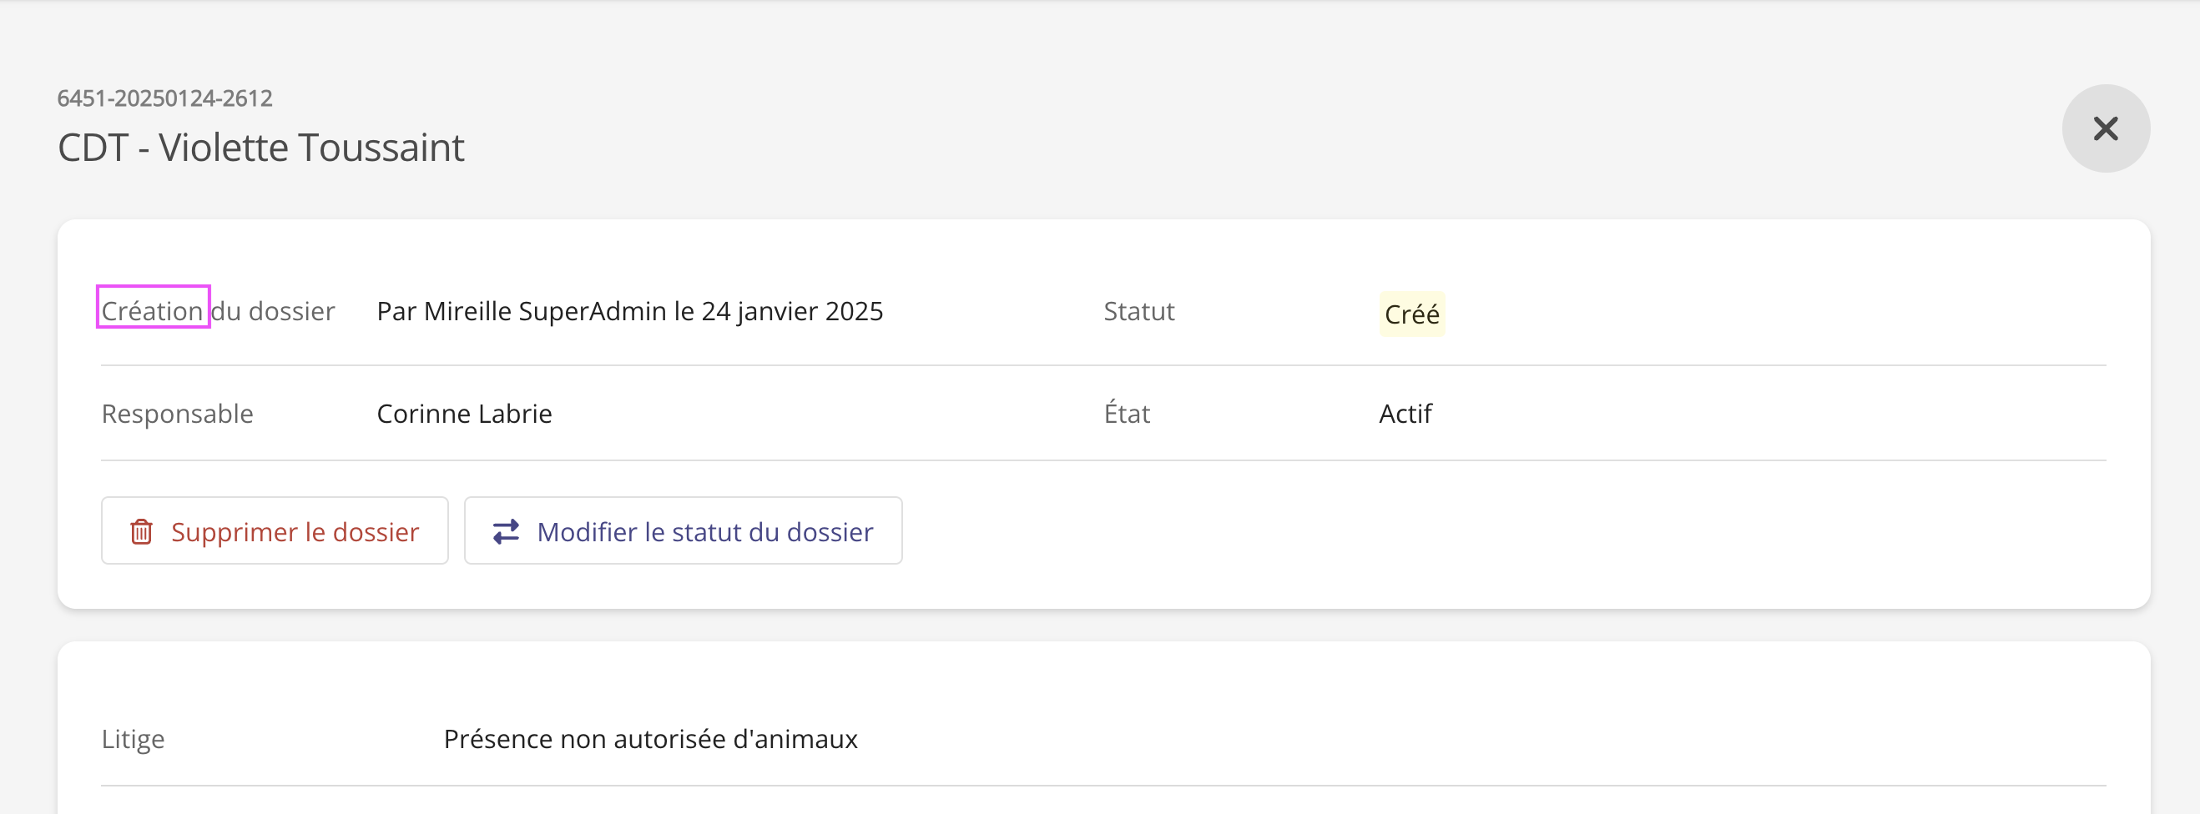Click the highlighted word 'Création'

click(152, 310)
